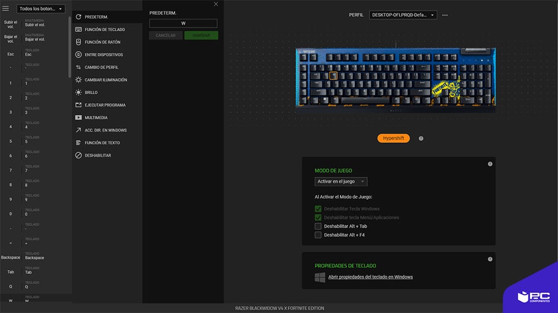The height and width of the screenshot is (313, 558).
Task: Select the Tab key row
Action: (x=34, y=271)
